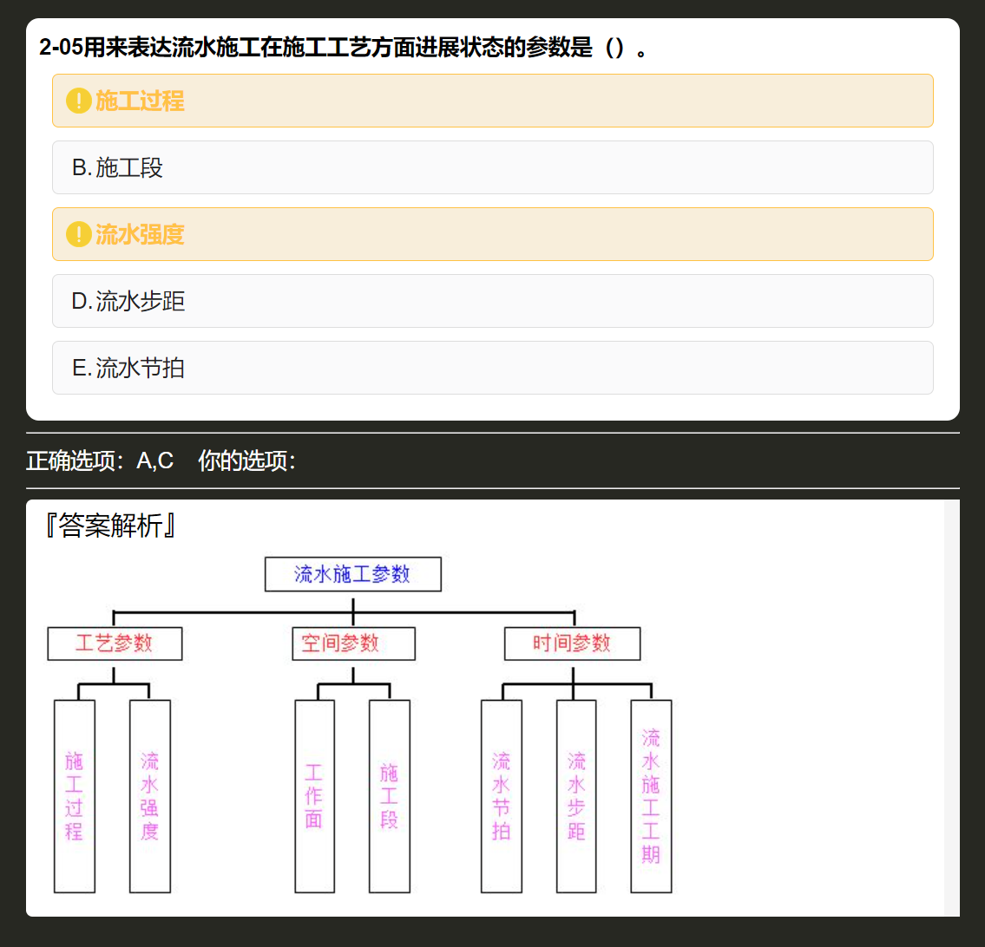Click the 时间参数 diagram box
This screenshot has height=947, width=985.
[572, 643]
